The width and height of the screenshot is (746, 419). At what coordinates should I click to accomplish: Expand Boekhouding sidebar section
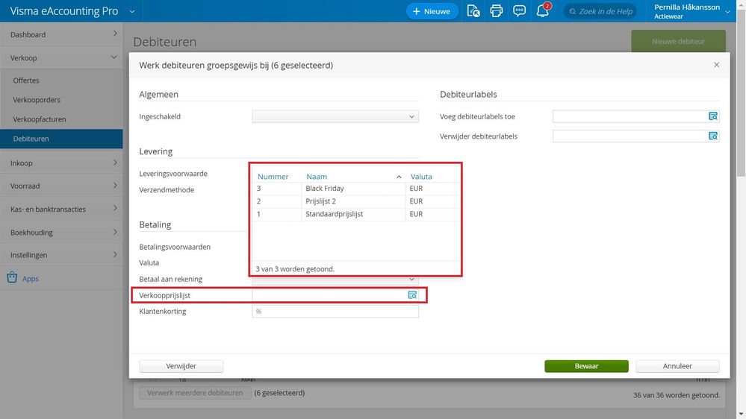tap(61, 233)
